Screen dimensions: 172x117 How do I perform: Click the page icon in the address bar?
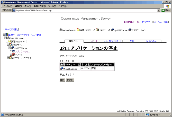[14, 11]
